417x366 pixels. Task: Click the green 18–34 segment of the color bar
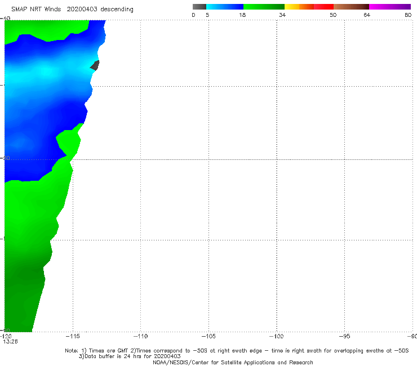(x=264, y=7)
